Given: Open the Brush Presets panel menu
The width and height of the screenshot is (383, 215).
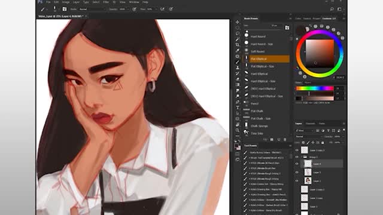Looking at the screenshot, I should pyautogui.click(x=290, y=19).
